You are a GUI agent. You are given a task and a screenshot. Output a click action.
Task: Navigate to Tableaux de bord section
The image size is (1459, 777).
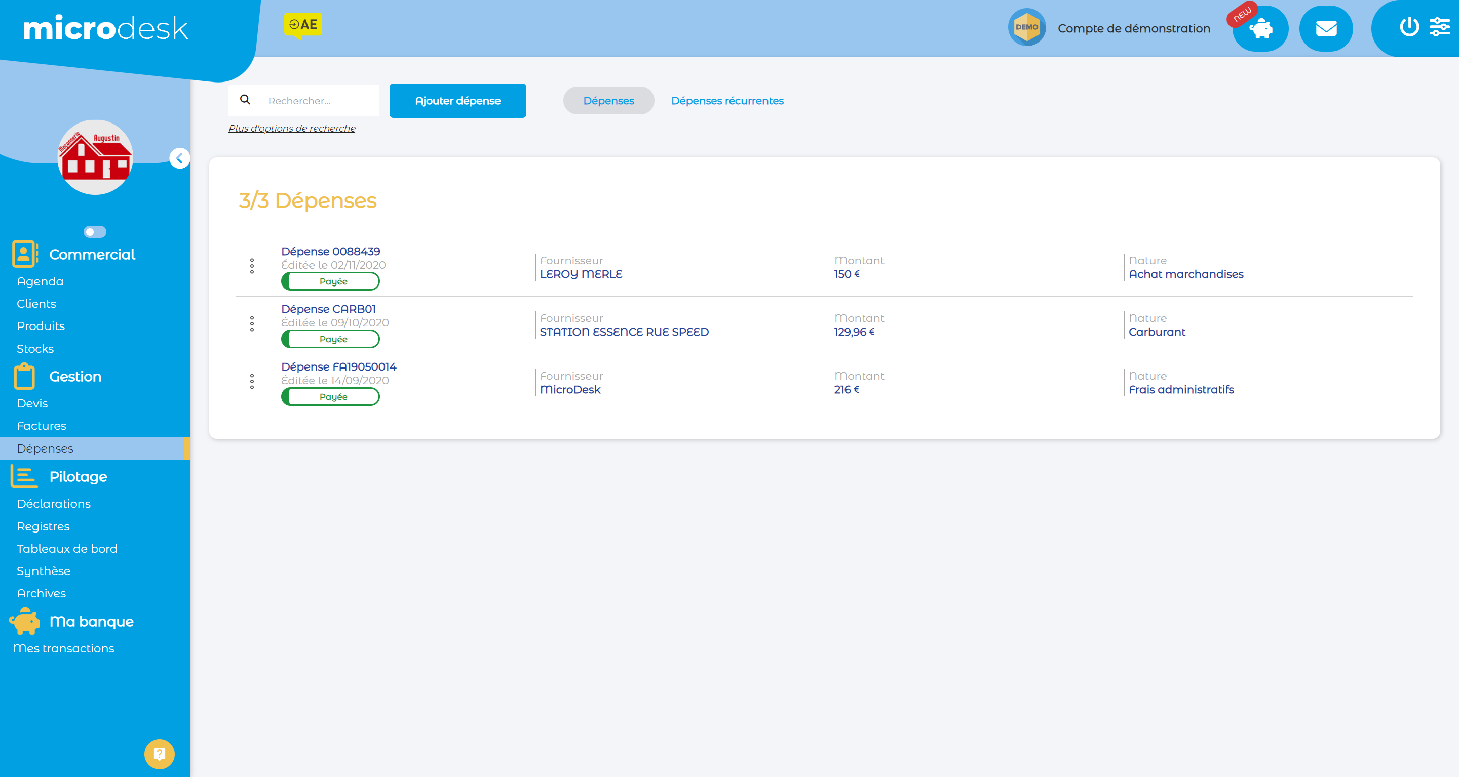[x=66, y=548]
